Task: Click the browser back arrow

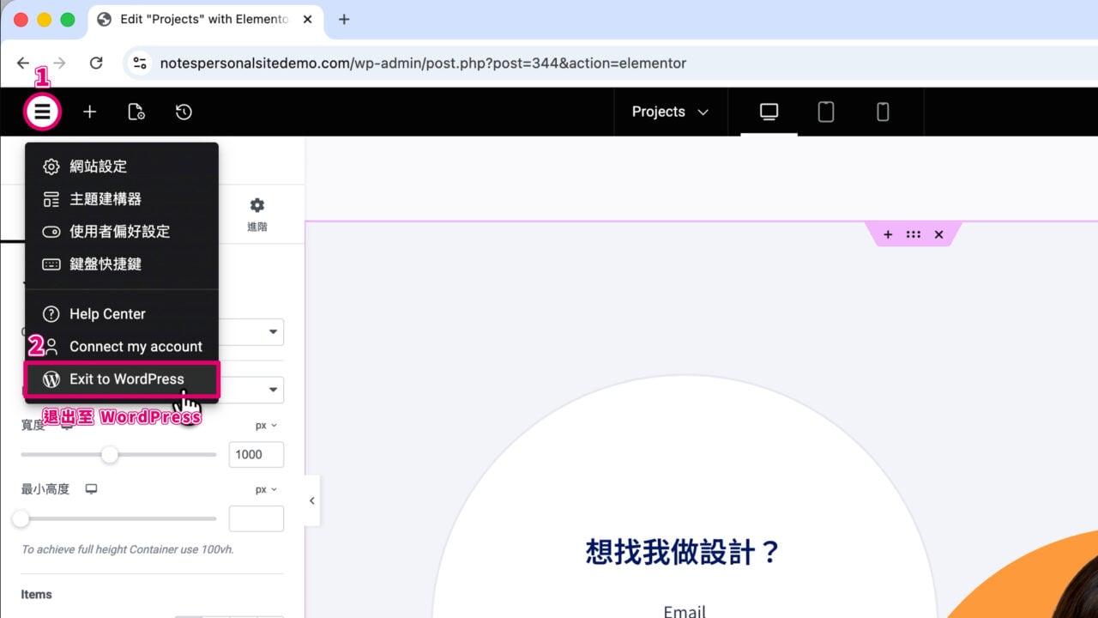Action: 23,63
